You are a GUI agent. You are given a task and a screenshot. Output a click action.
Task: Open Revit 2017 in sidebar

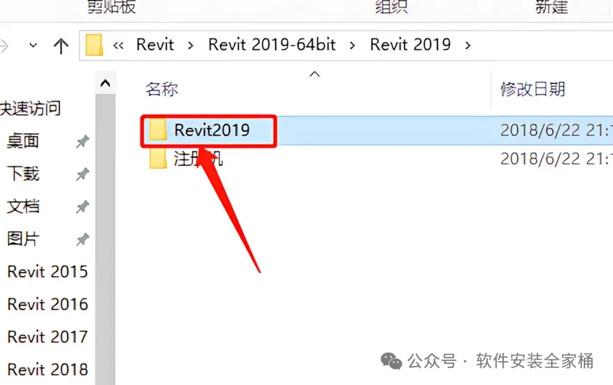[x=48, y=337]
